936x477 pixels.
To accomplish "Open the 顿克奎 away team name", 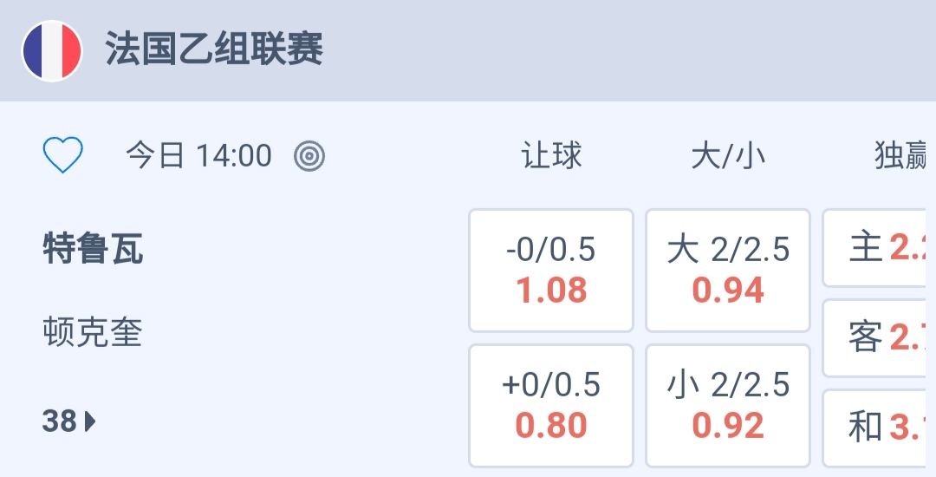I will (93, 332).
